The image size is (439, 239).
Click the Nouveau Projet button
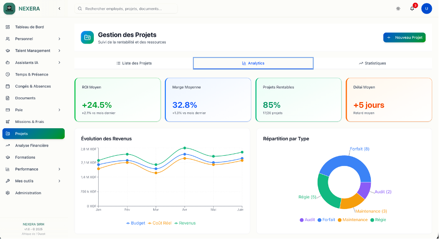point(404,37)
